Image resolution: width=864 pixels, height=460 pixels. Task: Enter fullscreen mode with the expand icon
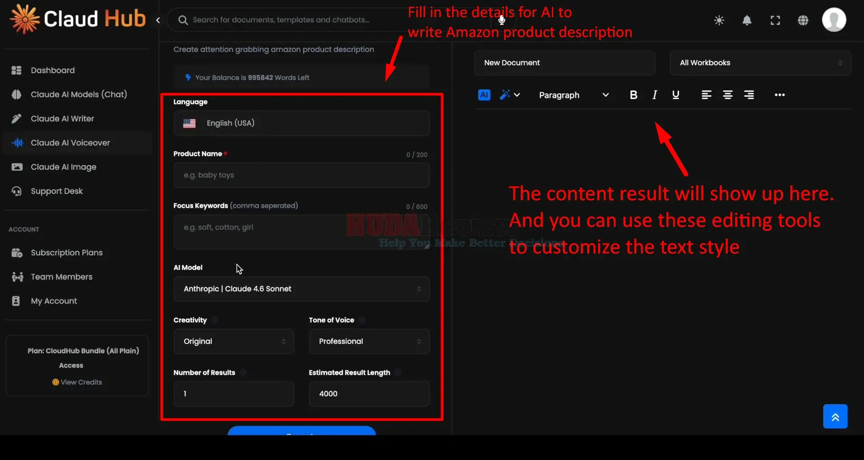775,20
